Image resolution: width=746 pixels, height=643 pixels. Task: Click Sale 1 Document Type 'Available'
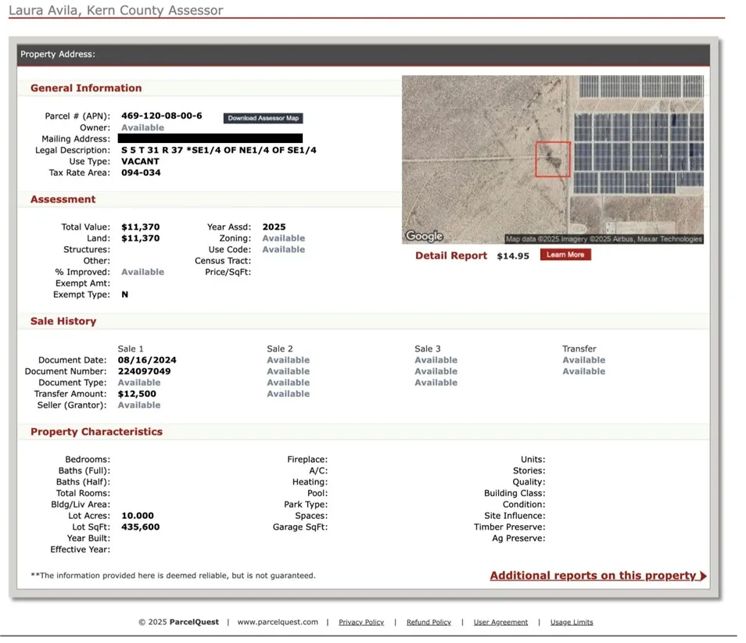139,383
